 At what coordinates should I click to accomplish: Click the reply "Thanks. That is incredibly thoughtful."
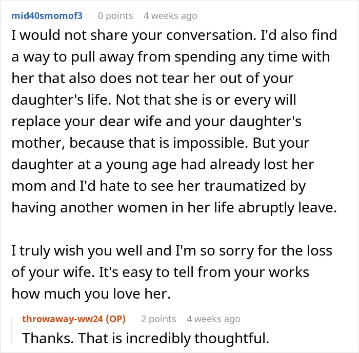click(146, 338)
